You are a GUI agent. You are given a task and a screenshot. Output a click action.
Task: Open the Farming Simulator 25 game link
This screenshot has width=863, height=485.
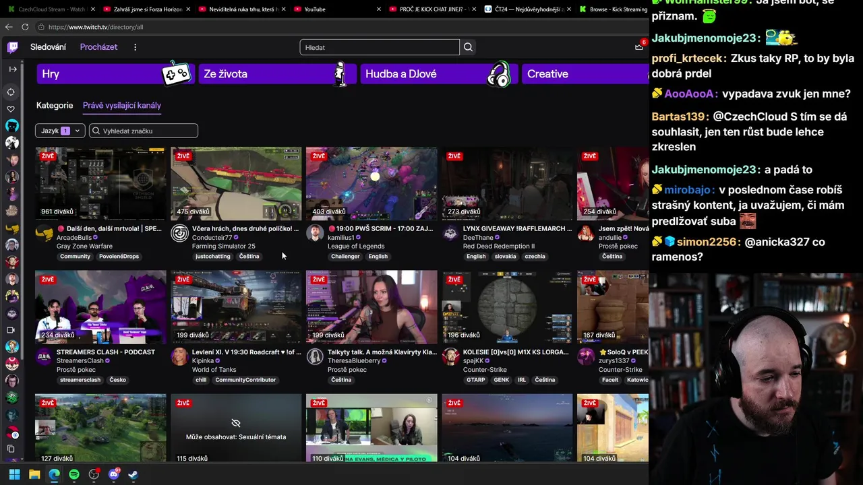(x=223, y=247)
